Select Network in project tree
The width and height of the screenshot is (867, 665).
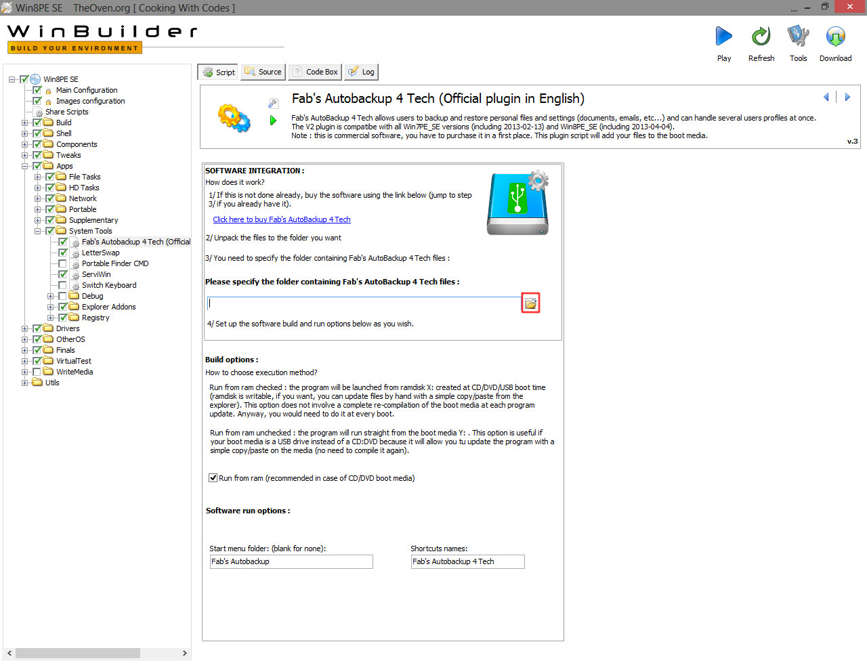83,198
